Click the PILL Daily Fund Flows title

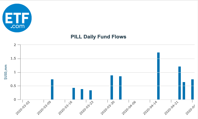tap(98, 37)
